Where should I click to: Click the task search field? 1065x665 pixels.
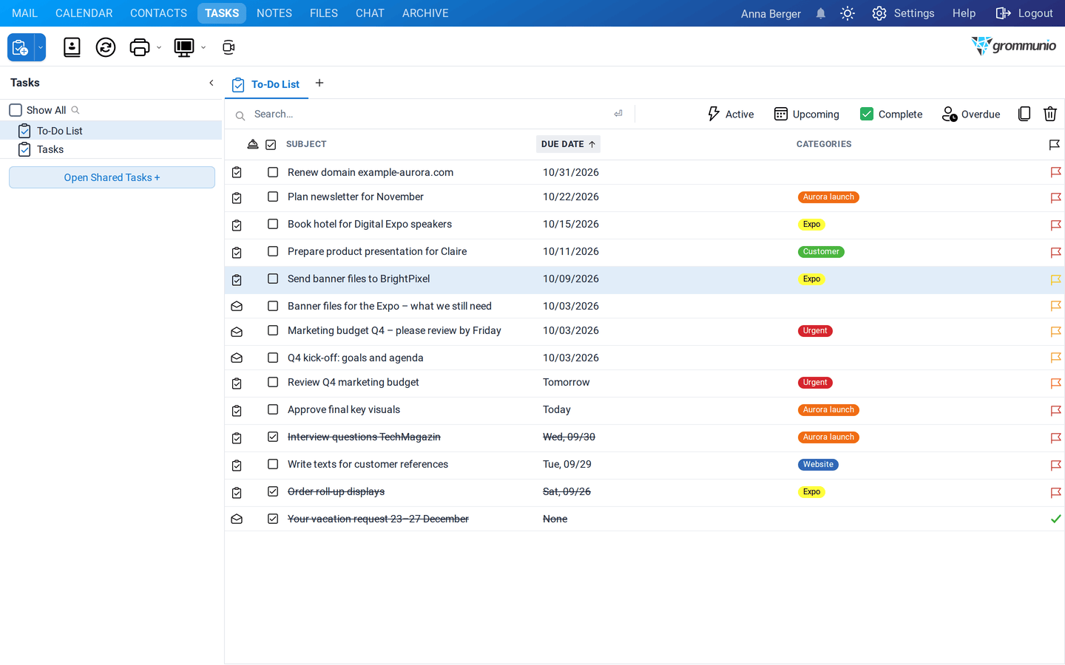(x=429, y=114)
